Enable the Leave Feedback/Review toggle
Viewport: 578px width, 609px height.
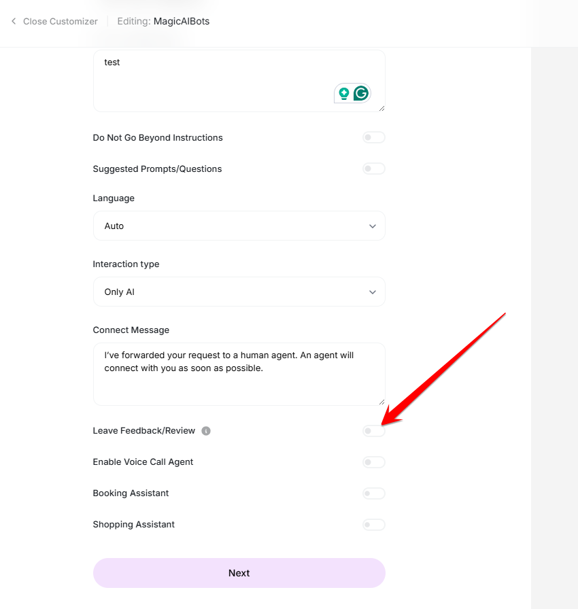373,431
